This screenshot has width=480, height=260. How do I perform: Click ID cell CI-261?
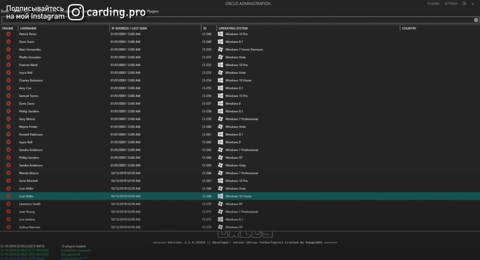point(207,134)
